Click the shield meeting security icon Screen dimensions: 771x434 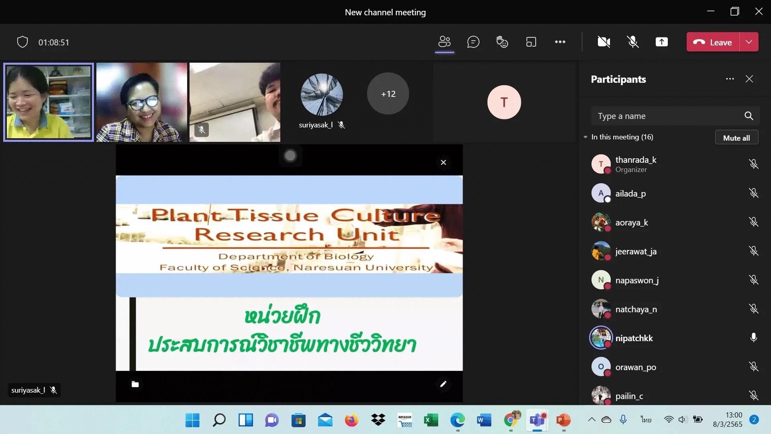[22, 42]
